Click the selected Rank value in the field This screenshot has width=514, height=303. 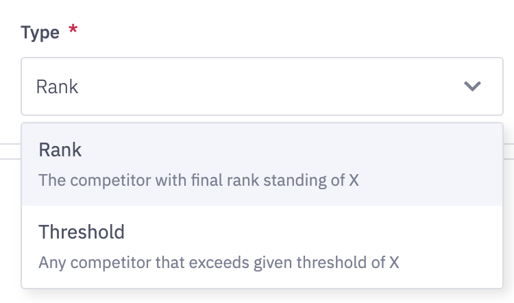point(58,87)
